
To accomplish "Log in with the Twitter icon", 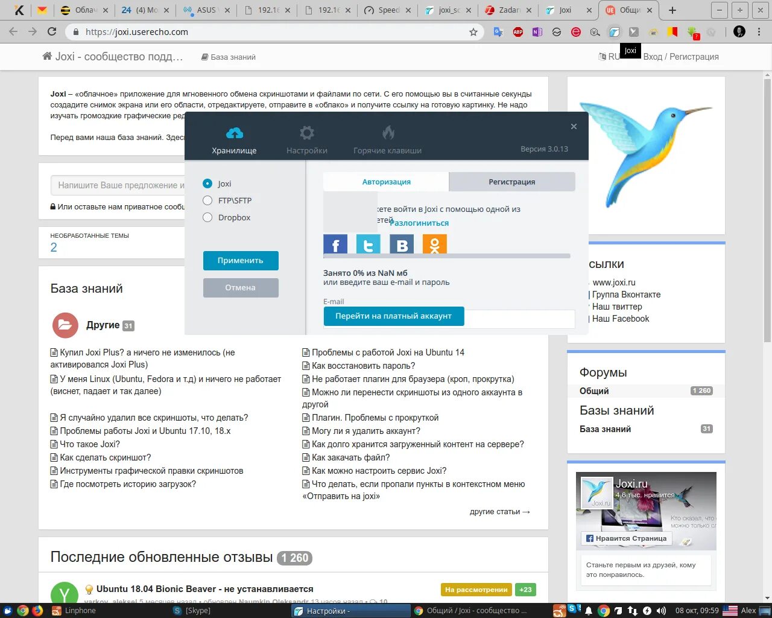I will tap(369, 244).
